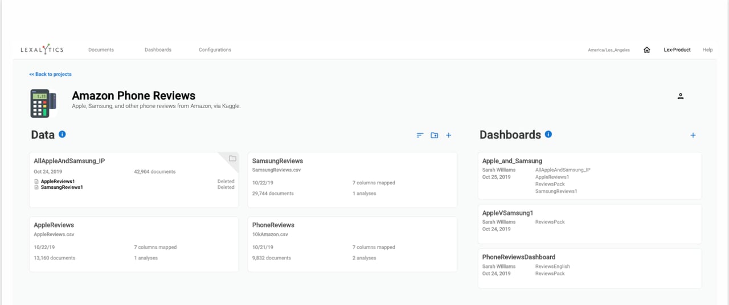Open the Lex-Product account dropdown
The height and width of the screenshot is (305, 729).
pos(677,50)
